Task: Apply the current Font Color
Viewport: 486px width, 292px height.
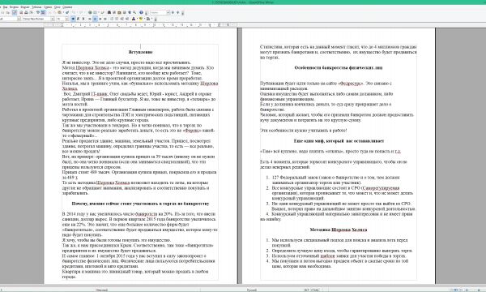Action: [134, 19]
